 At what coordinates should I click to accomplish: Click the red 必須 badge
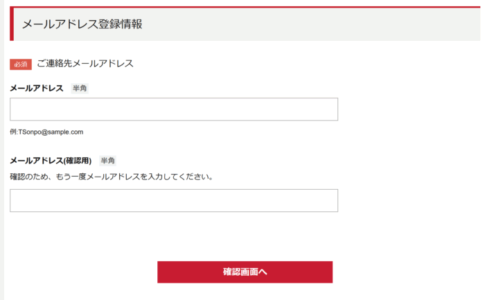point(21,64)
